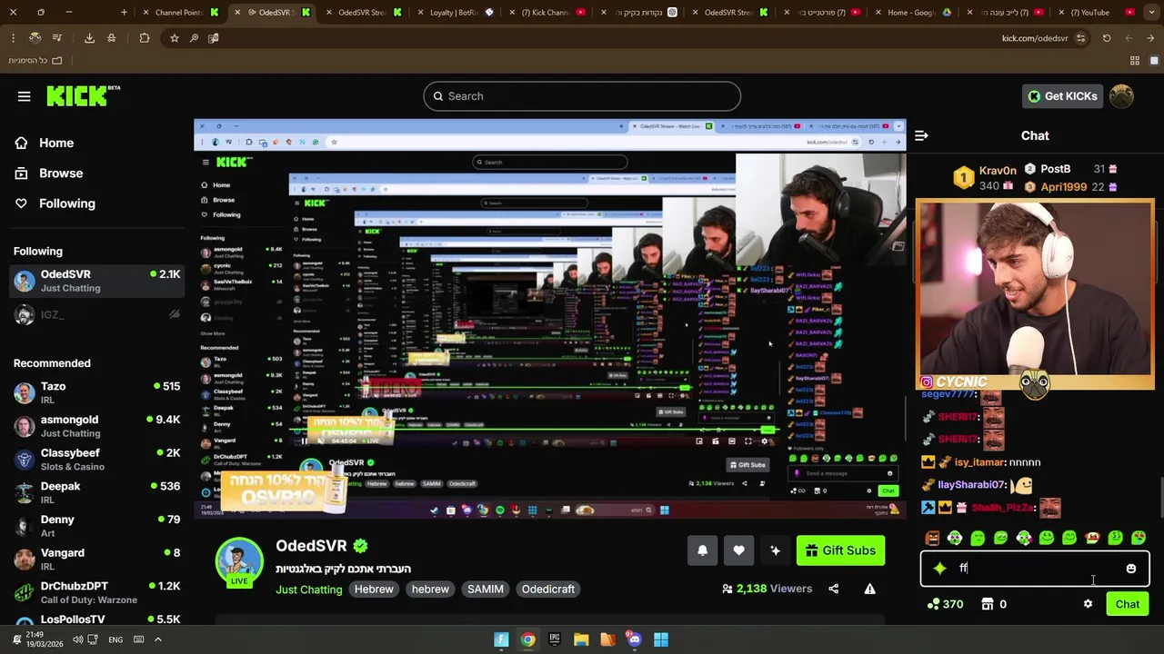Open the offline IGZ_ channel

(97, 314)
